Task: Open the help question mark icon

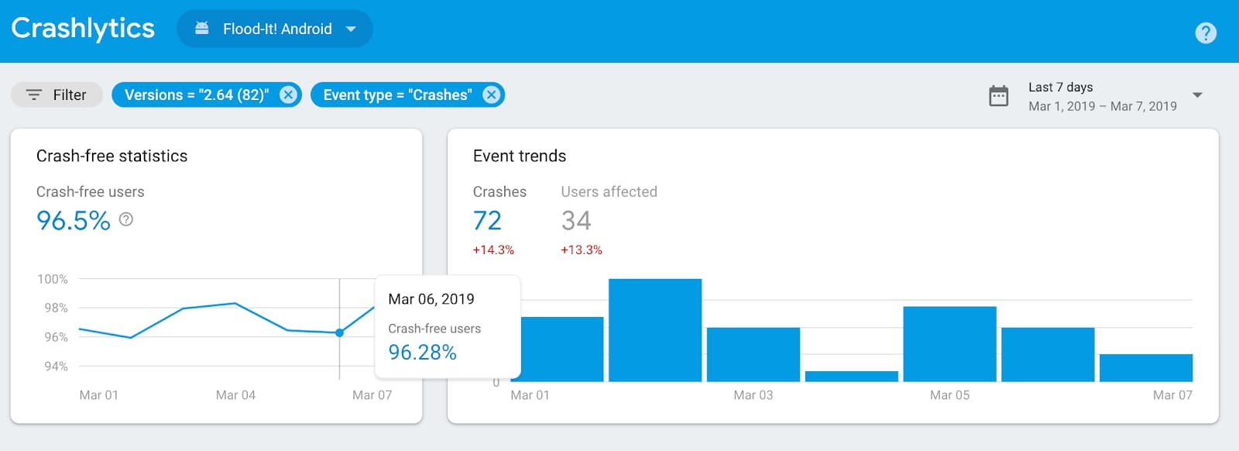Action: point(1205,33)
